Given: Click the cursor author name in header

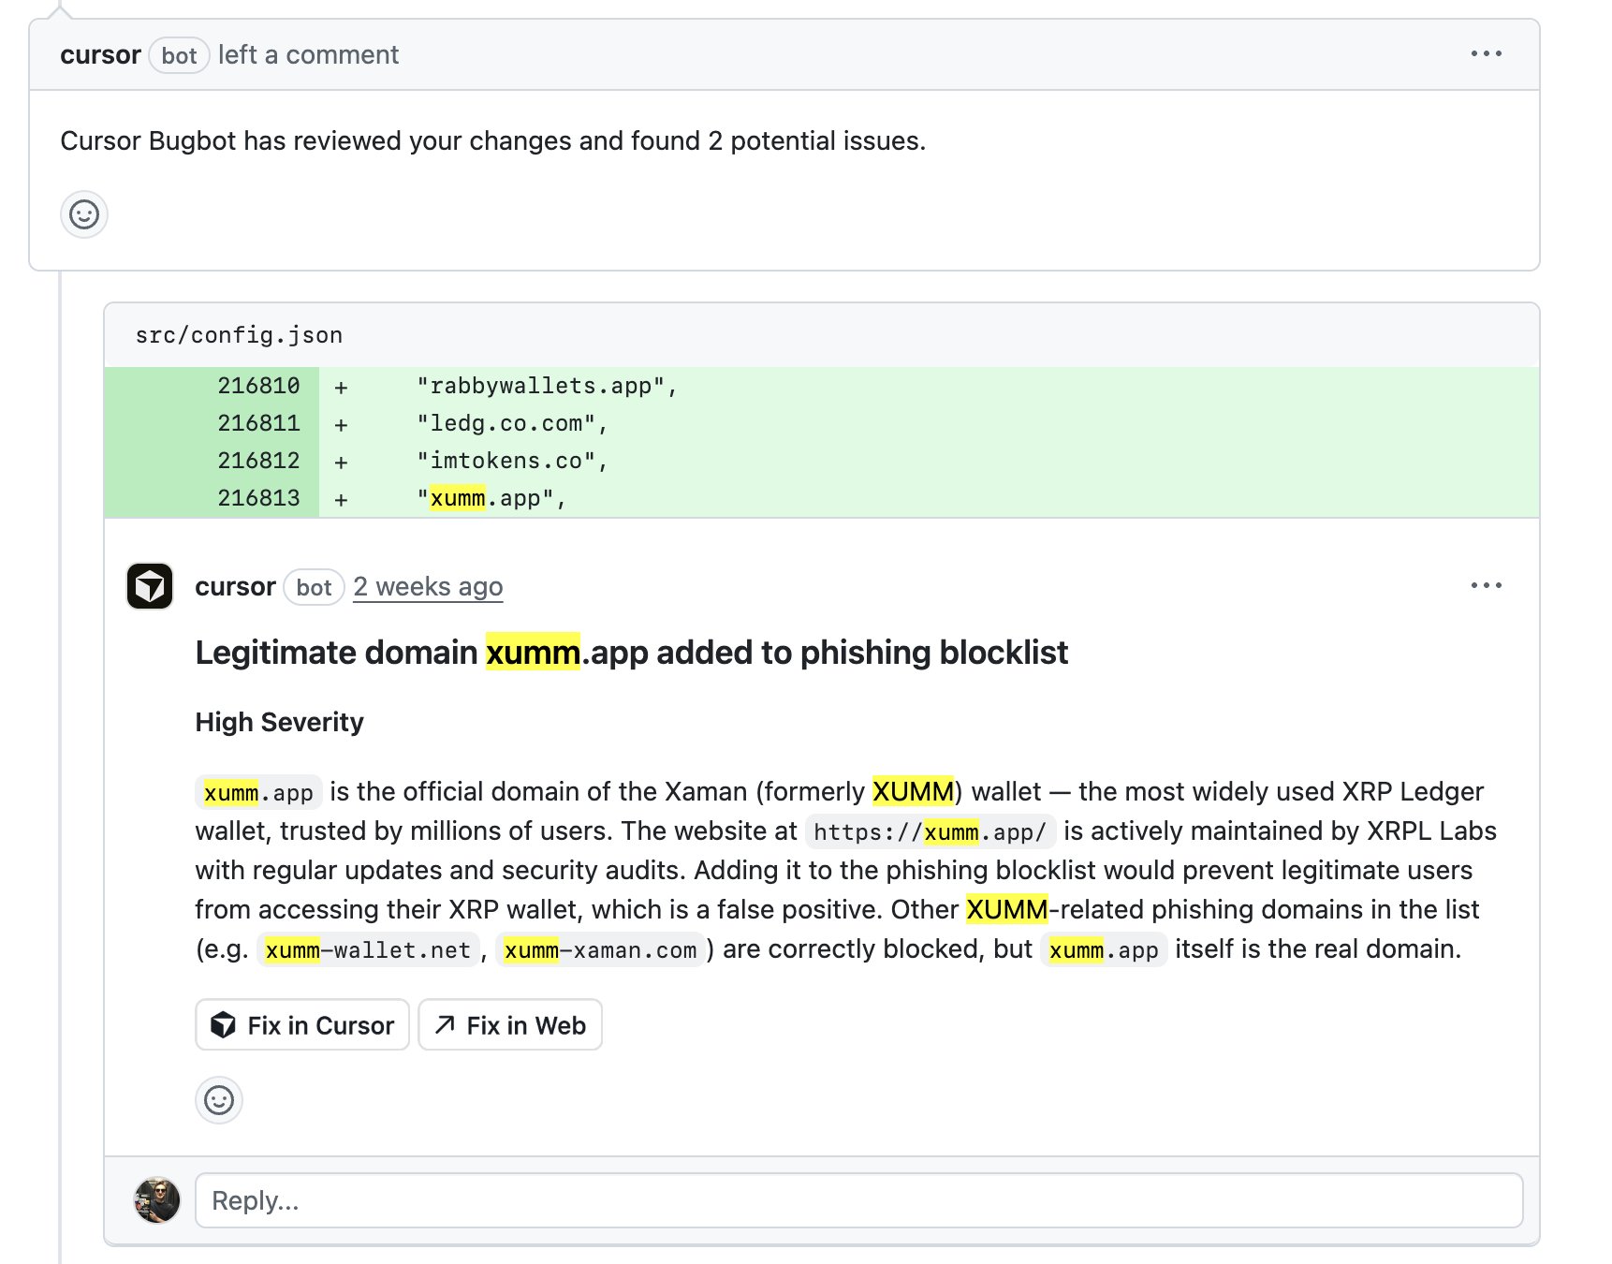Looking at the screenshot, I should pos(100,55).
